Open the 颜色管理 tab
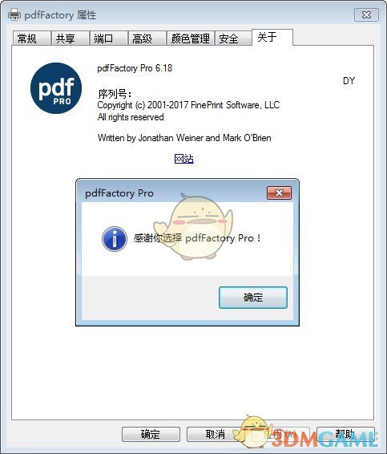The height and width of the screenshot is (454, 387). 191,39
